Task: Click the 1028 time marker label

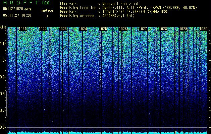Action: (163, 29)
